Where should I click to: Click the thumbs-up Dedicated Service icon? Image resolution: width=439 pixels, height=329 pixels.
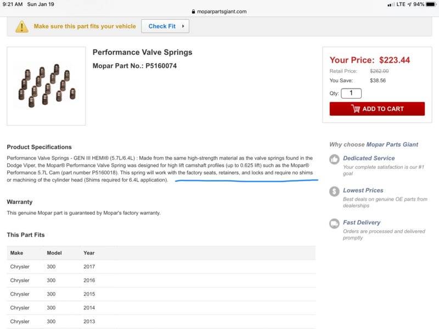334,159
